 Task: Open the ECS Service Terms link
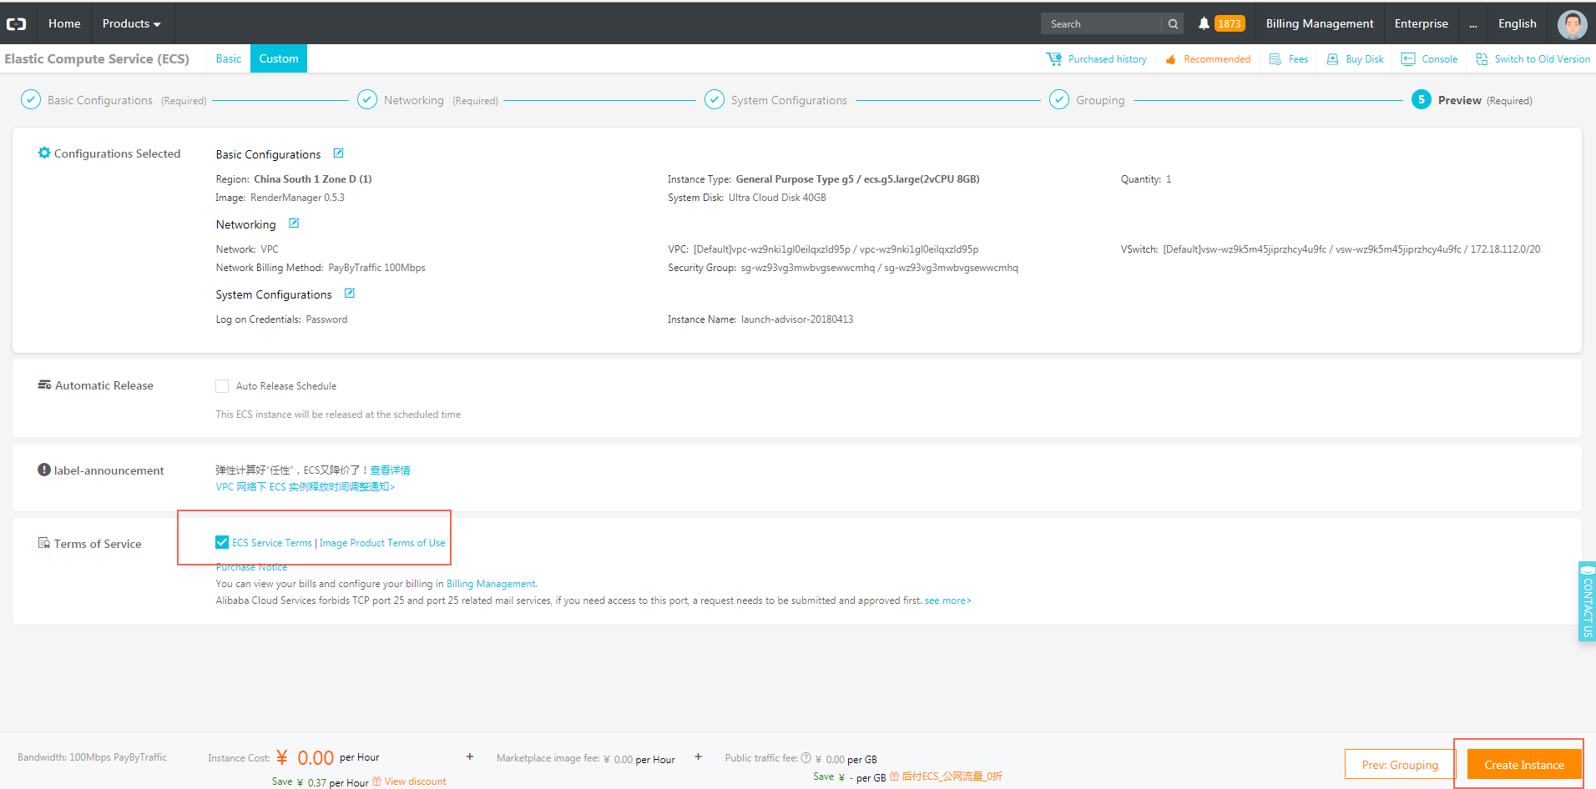[x=272, y=543]
